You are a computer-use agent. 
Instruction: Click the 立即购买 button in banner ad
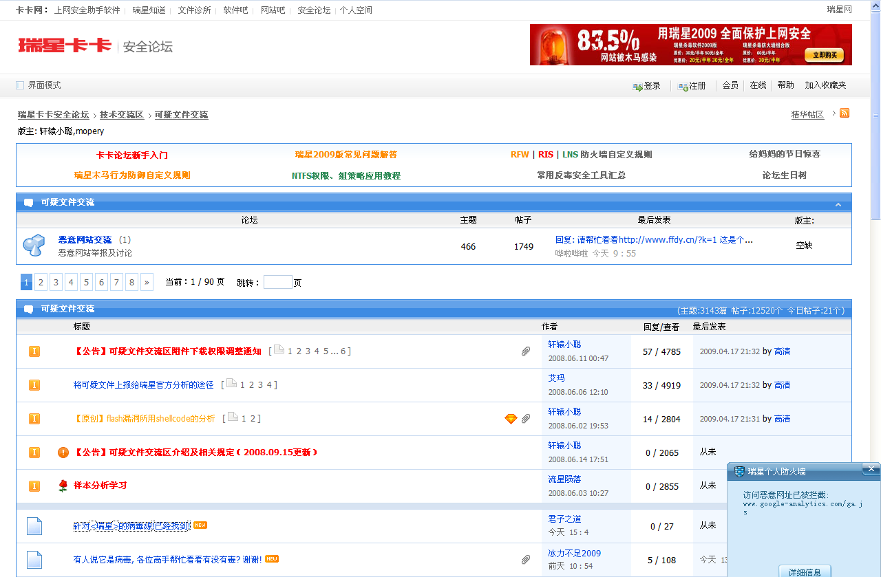(x=825, y=55)
